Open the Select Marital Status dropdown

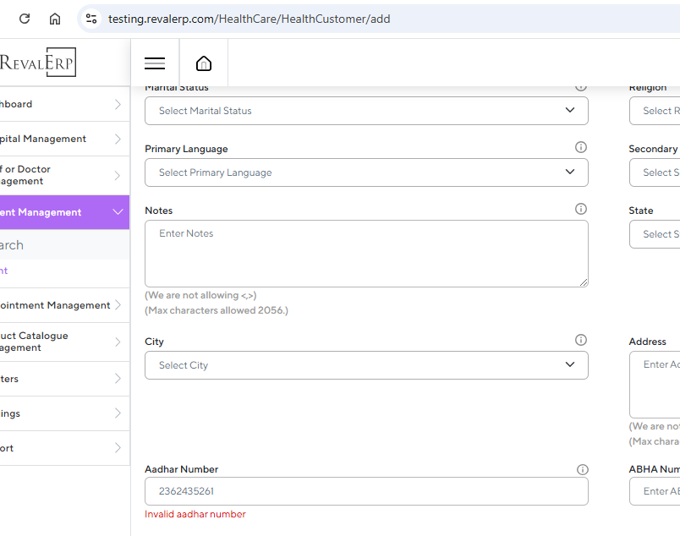pyautogui.click(x=366, y=111)
